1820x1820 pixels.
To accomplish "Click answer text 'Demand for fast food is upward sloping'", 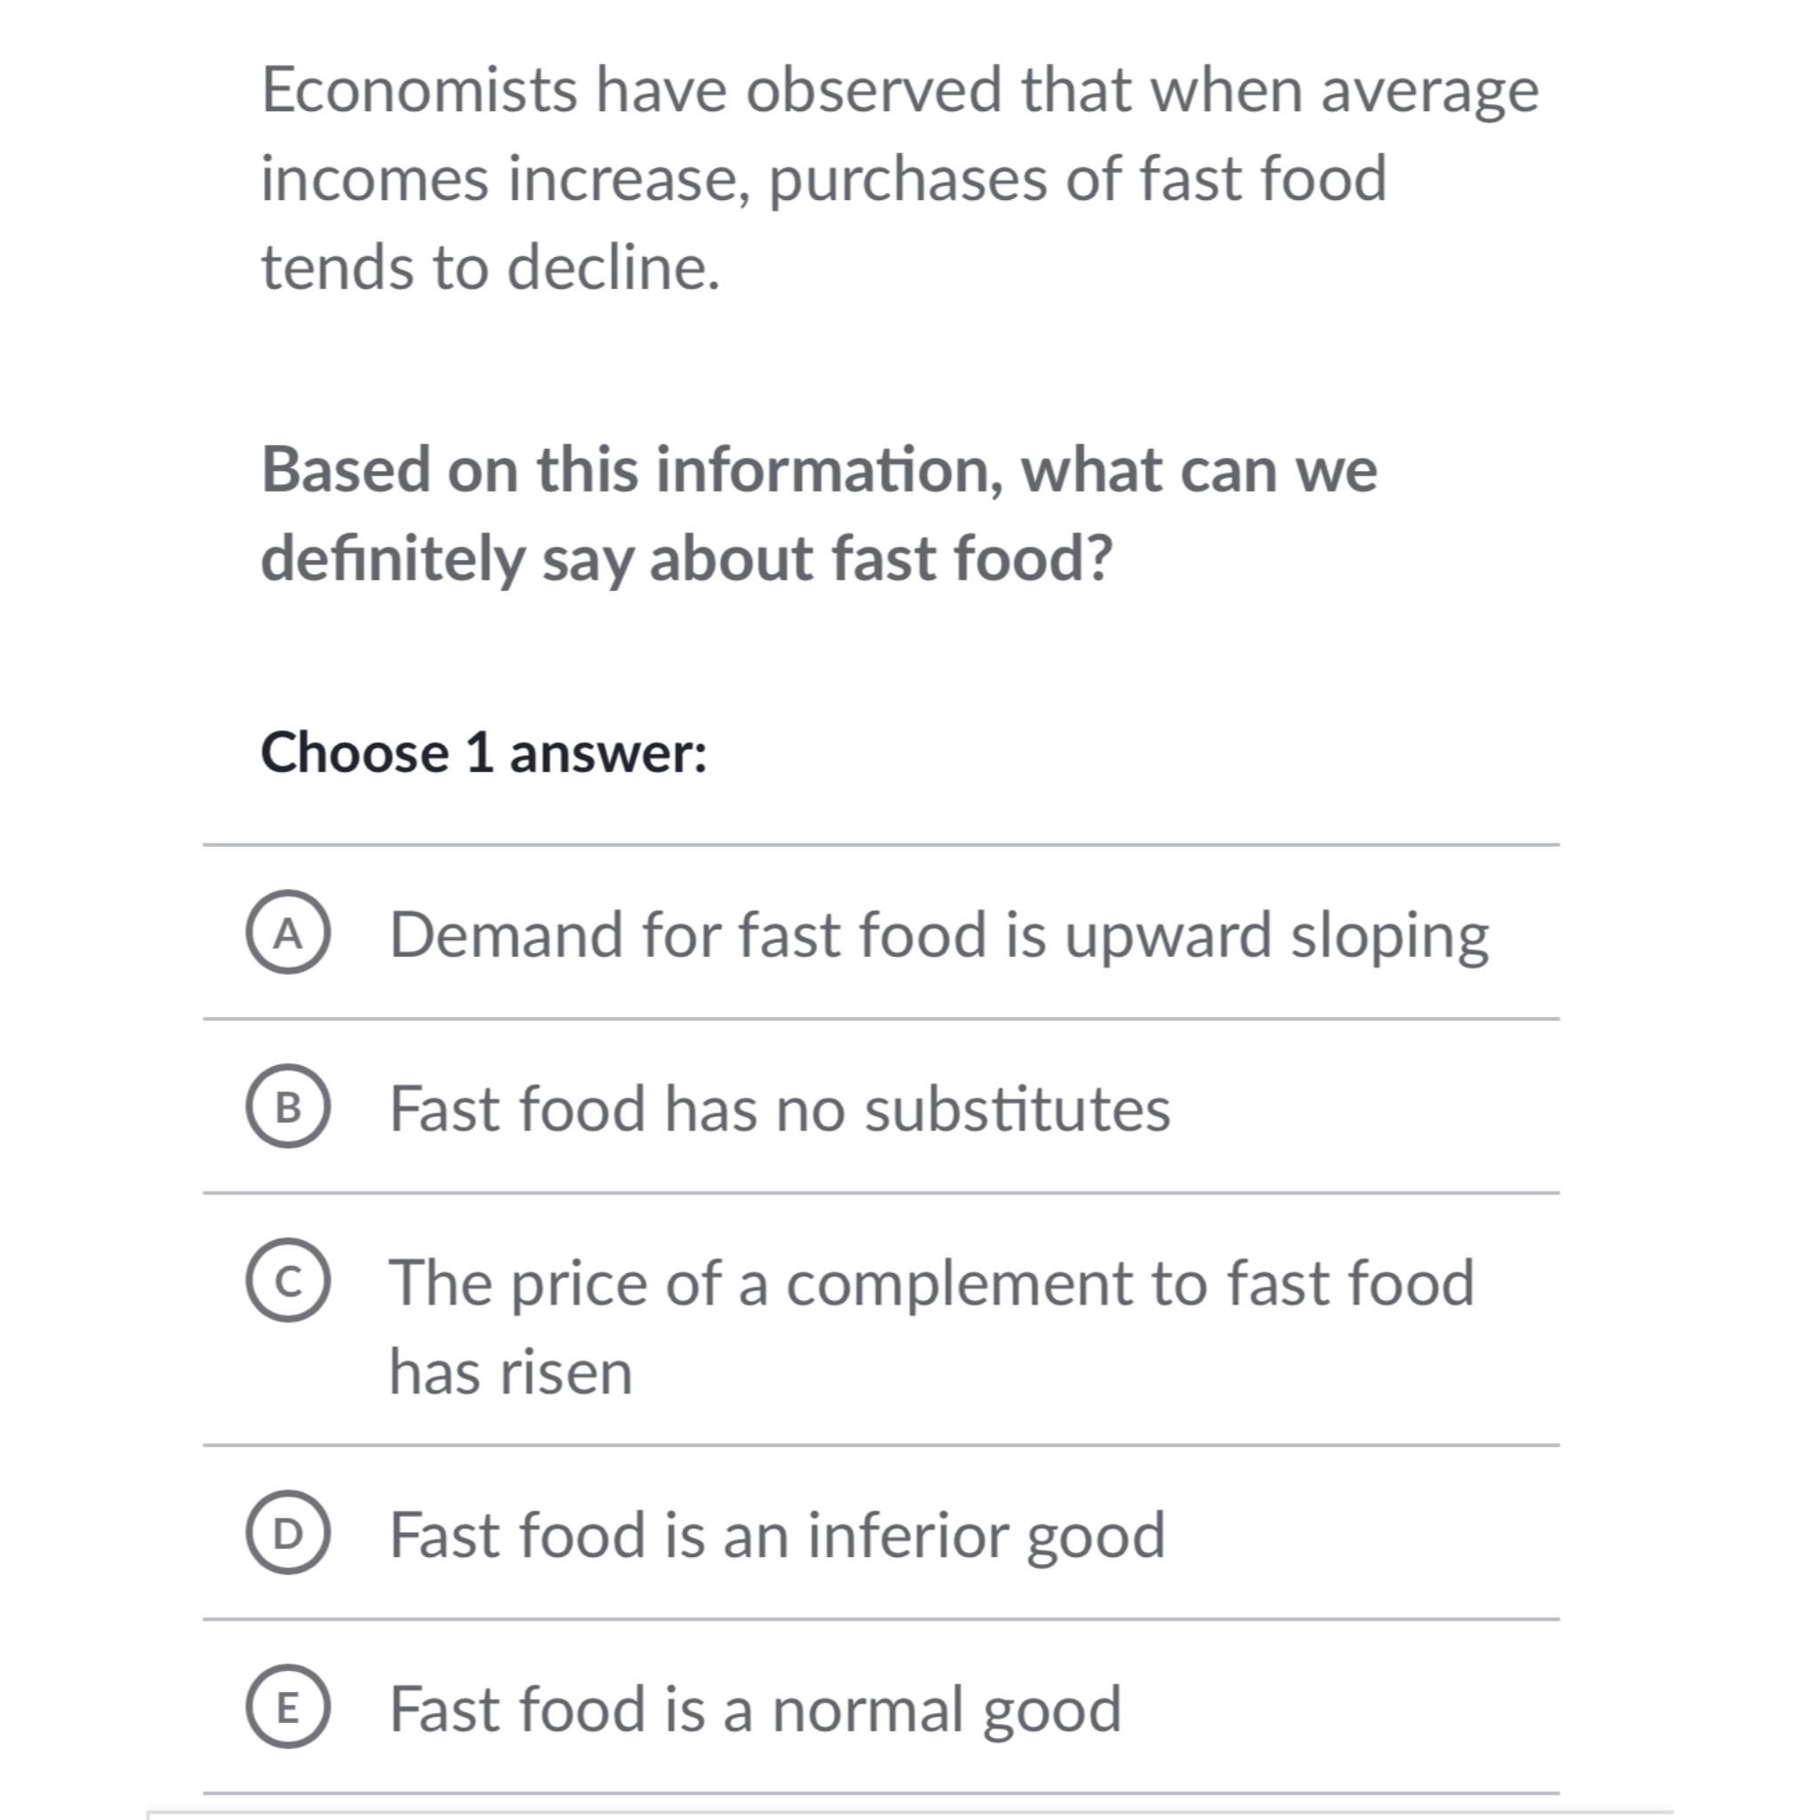I will tap(939, 937).
